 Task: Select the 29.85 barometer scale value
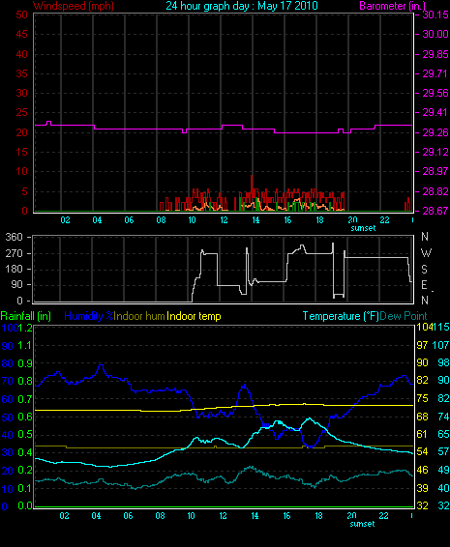[435, 54]
